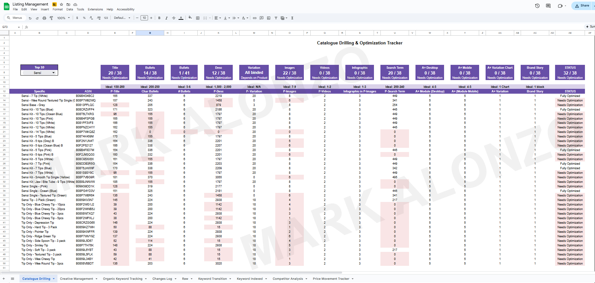
Task: Click the Share button
Action: (x=582, y=6)
